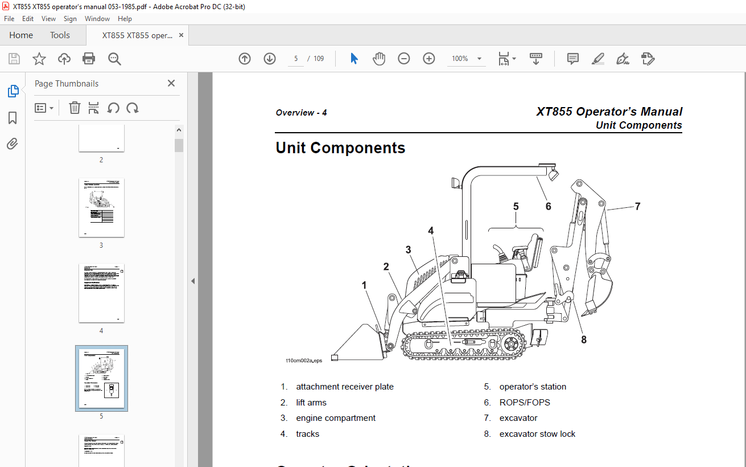This screenshot has width=746, height=467.
Task: Activate the hand pan tool
Action: pyautogui.click(x=379, y=59)
